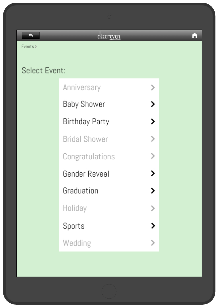This screenshot has height=307, width=218.
Task: Select Baby Shower event
Action: point(109,104)
